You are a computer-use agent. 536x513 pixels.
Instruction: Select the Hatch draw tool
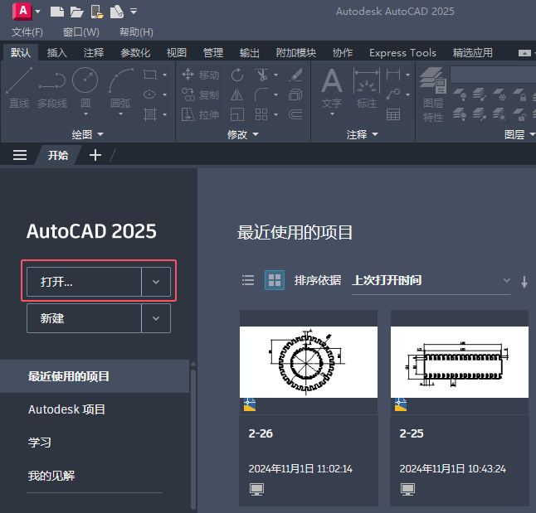click(150, 114)
